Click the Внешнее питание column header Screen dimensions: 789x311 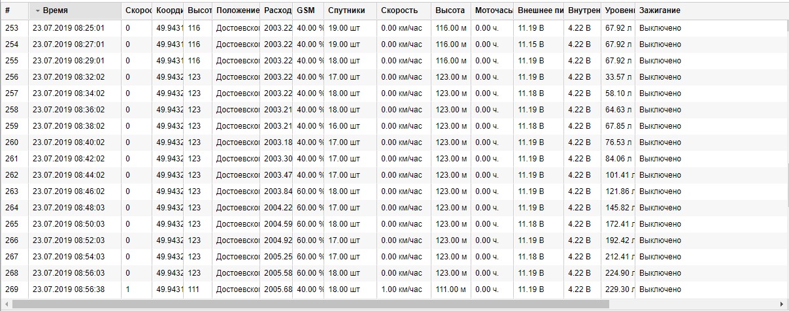click(539, 11)
